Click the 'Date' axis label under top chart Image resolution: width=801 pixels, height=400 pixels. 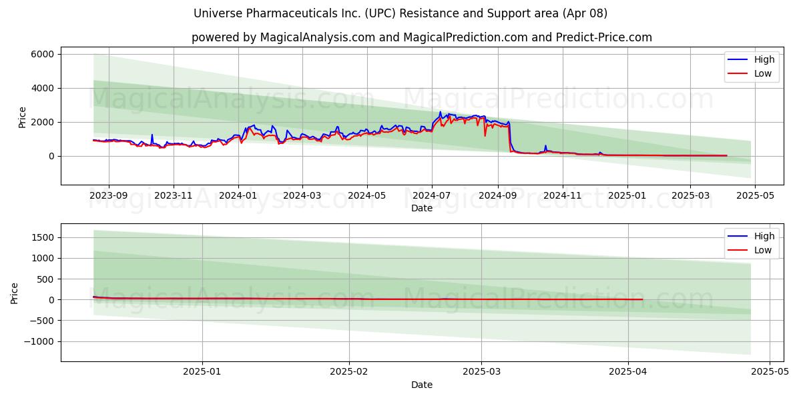(421, 208)
